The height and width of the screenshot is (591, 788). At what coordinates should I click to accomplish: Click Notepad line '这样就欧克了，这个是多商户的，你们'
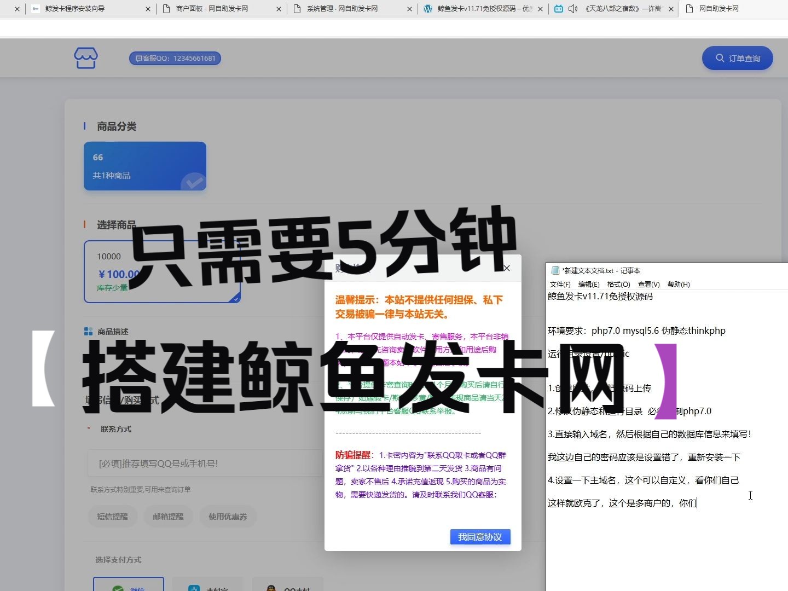[x=622, y=503]
